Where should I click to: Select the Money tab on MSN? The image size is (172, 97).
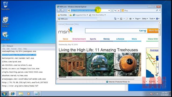click(x=106, y=39)
